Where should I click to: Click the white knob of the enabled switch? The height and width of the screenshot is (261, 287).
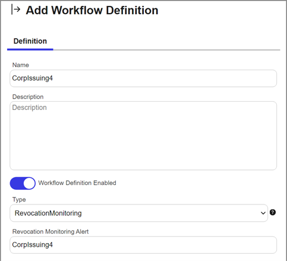coord(29,183)
